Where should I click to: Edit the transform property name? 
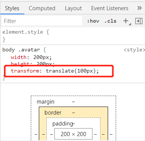[25, 71]
